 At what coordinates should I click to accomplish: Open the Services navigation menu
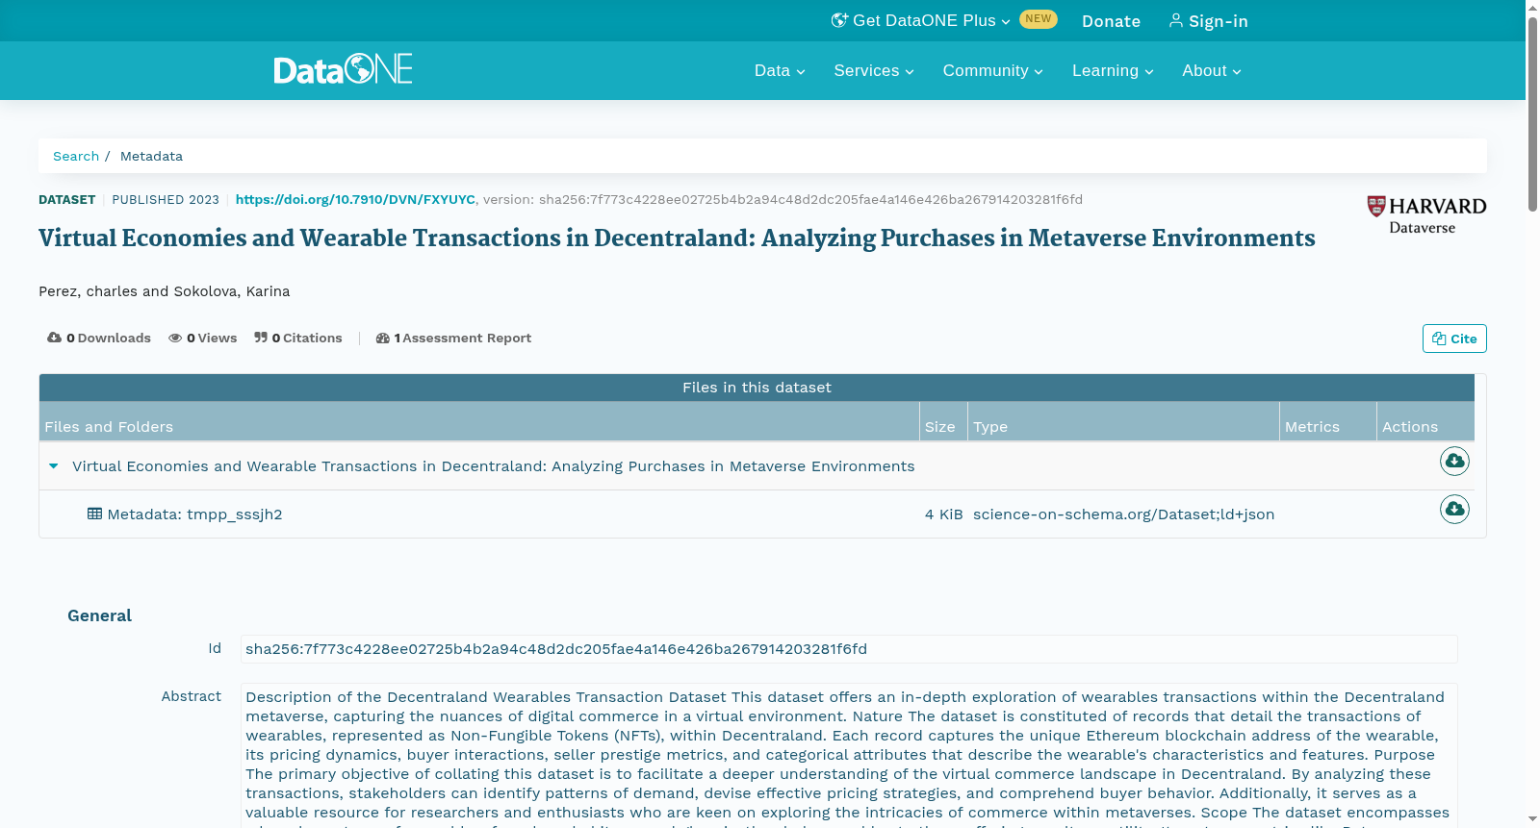point(874,70)
